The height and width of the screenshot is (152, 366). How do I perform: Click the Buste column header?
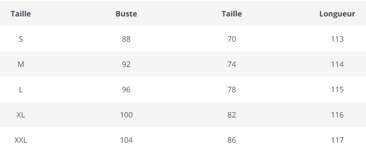point(126,14)
